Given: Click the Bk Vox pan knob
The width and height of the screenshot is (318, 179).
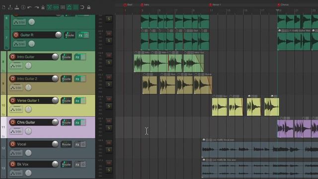Looking at the screenshot, I should [28, 173].
